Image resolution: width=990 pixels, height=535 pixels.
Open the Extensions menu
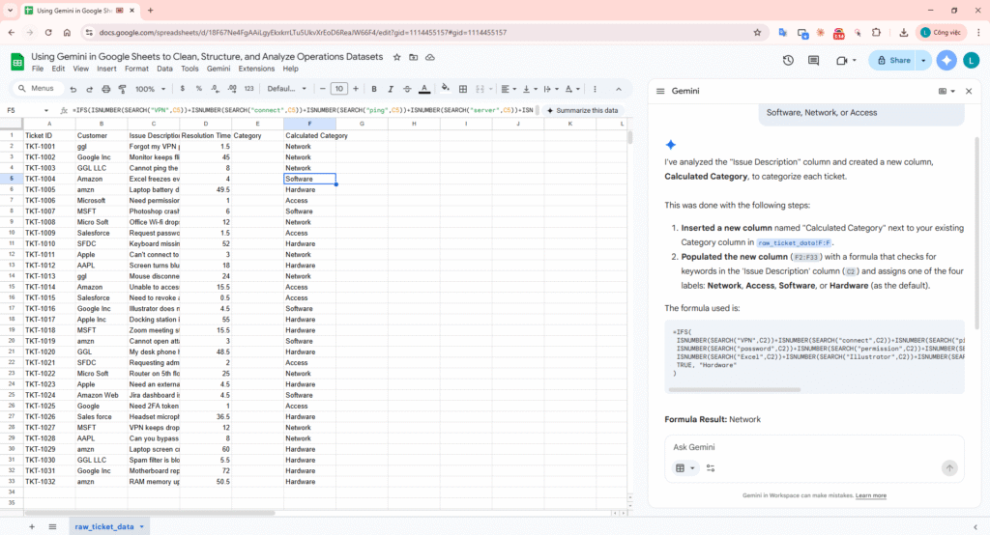pyautogui.click(x=255, y=69)
